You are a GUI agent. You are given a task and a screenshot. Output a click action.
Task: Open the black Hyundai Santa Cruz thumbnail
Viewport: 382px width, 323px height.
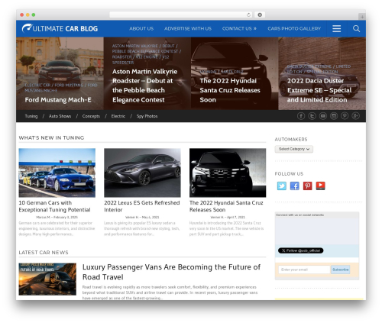coord(228,173)
